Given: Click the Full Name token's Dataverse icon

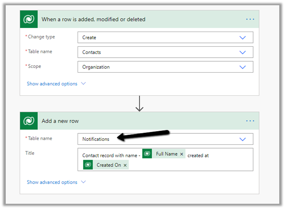Looking at the screenshot, I should pyautogui.click(x=147, y=154).
